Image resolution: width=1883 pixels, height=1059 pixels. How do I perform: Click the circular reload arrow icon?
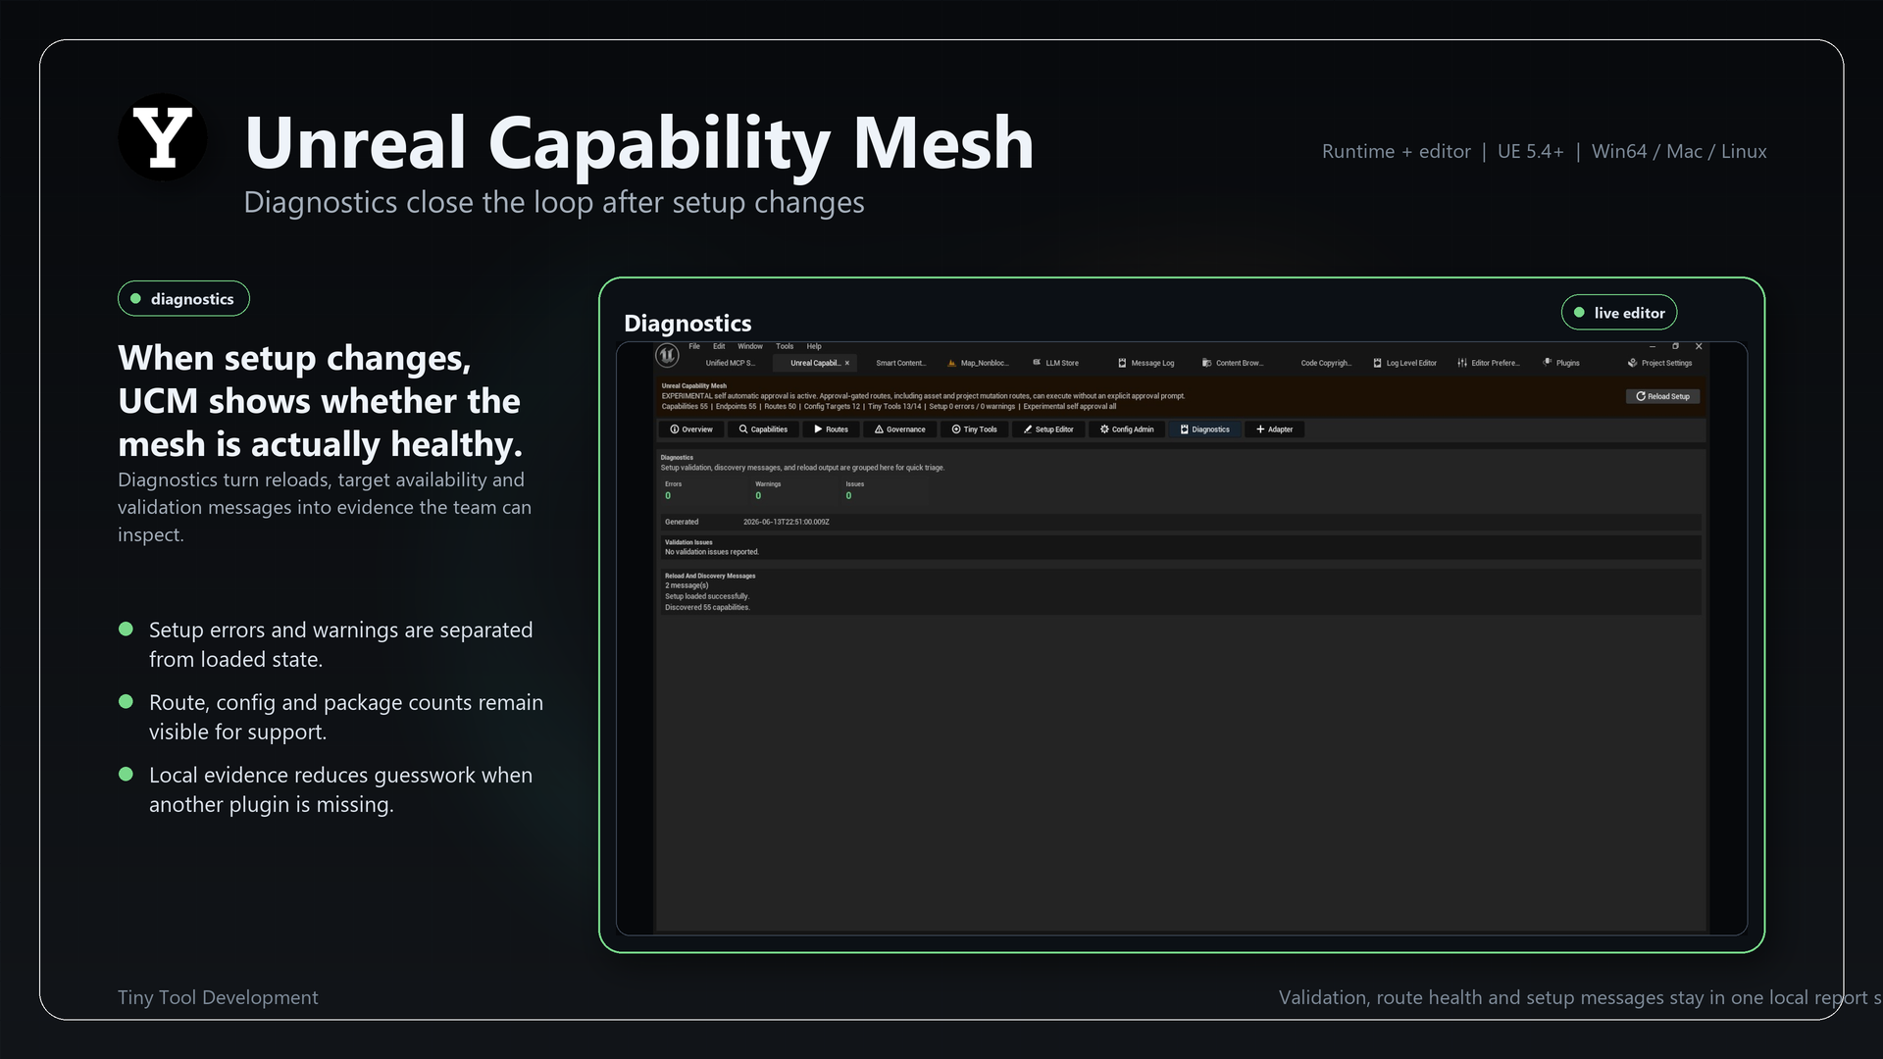pos(1641,396)
